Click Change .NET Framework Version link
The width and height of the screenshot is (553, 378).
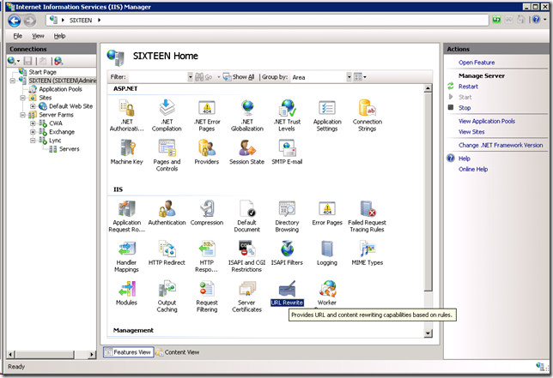(501, 146)
